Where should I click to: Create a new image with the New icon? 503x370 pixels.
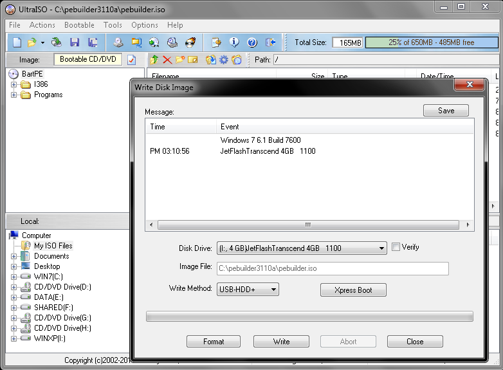[17, 42]
